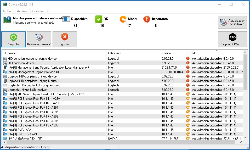250x150 pixels.
Task: Click the orange Menor updates icon
Action: 123,19
